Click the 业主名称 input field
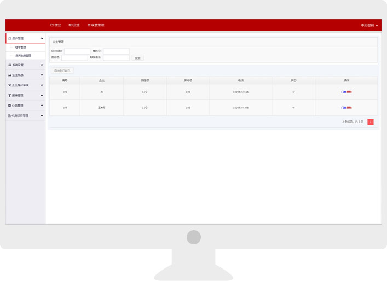The width and height of the screenshot is (387, 281). point(77,51)
